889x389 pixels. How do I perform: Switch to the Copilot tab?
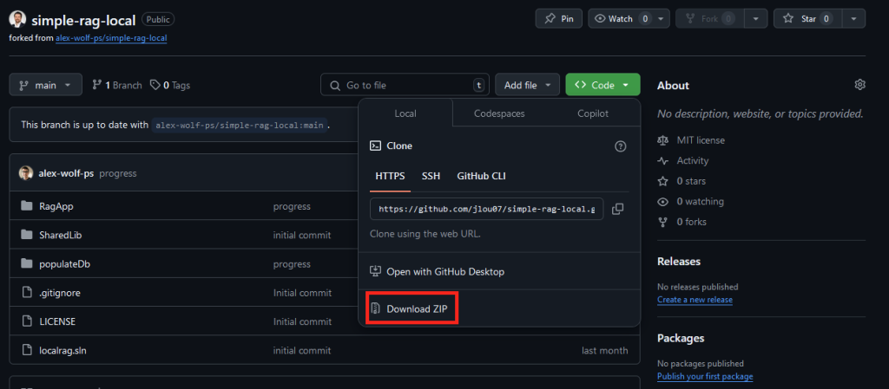593,113
